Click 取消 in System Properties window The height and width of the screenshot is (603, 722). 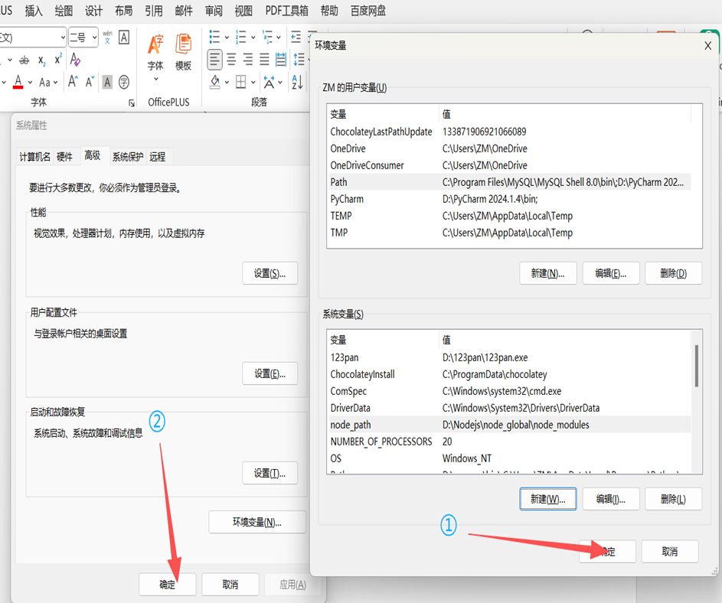click(x=230, y=585)
